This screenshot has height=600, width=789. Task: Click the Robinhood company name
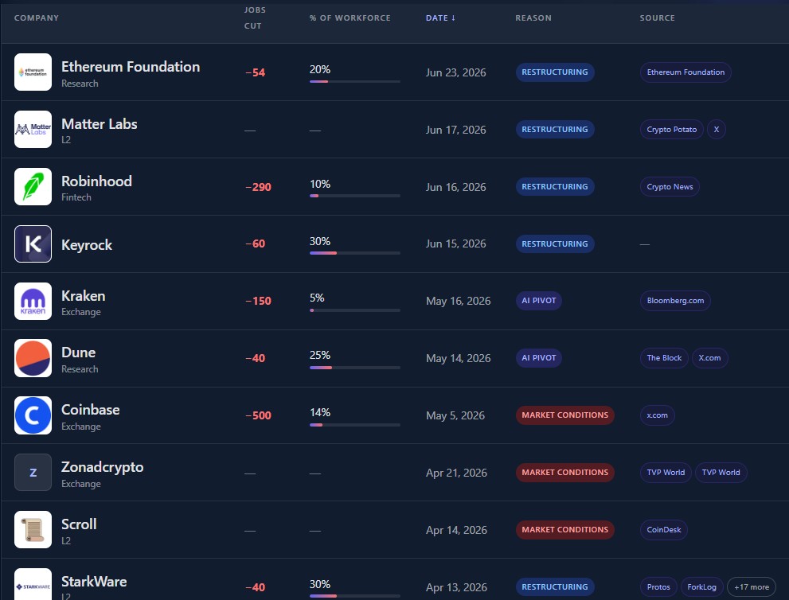[x=96, y=181]
